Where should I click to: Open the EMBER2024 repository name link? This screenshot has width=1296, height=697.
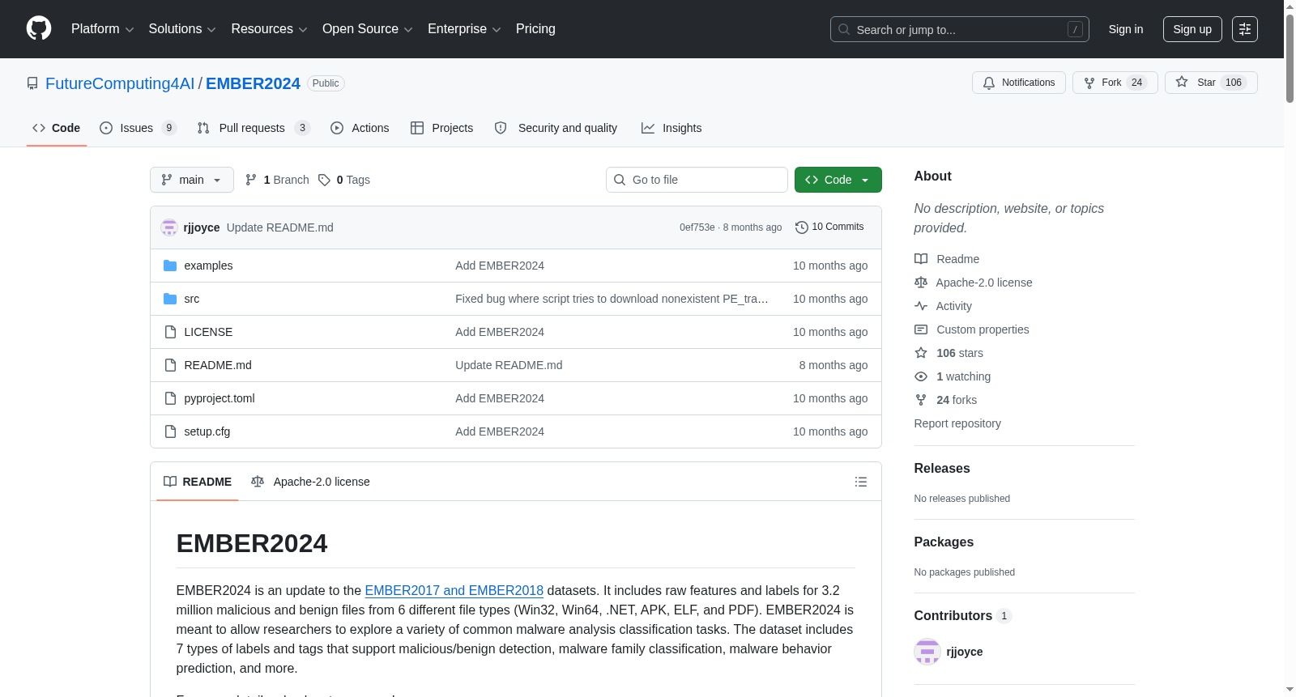tap(253, 83)
